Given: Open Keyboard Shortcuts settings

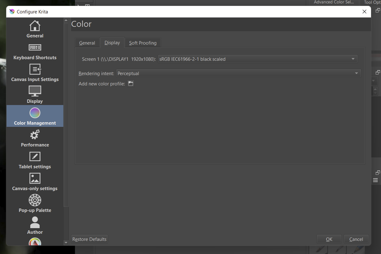Looking at the screenshot, I should point(35,51).
